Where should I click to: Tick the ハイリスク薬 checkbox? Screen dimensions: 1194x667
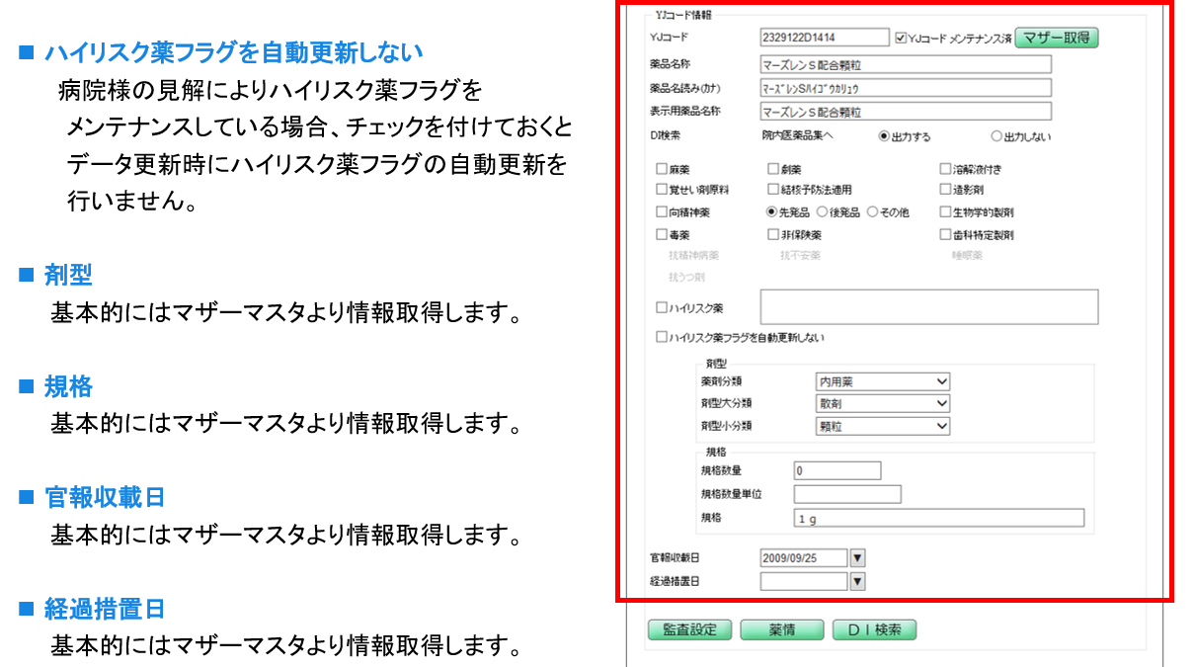click(662, 308)
